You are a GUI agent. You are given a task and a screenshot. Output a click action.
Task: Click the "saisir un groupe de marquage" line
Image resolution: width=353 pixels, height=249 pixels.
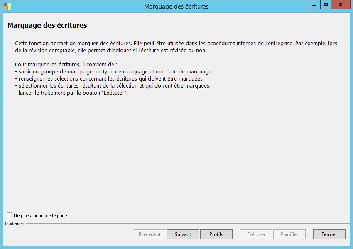coord(113,72)
